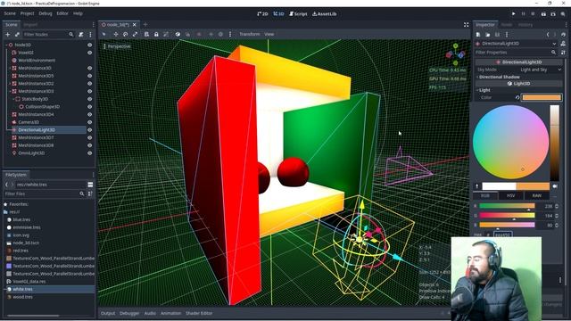
Task: Open the Scene menu
Action: (10, 13)
